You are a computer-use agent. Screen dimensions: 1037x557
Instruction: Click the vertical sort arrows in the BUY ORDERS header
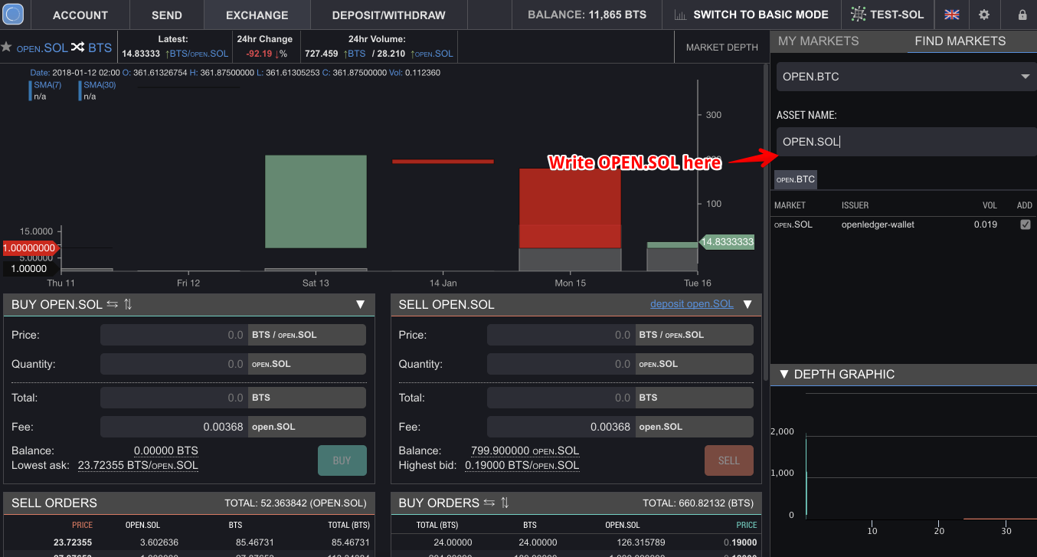(505, 503)
